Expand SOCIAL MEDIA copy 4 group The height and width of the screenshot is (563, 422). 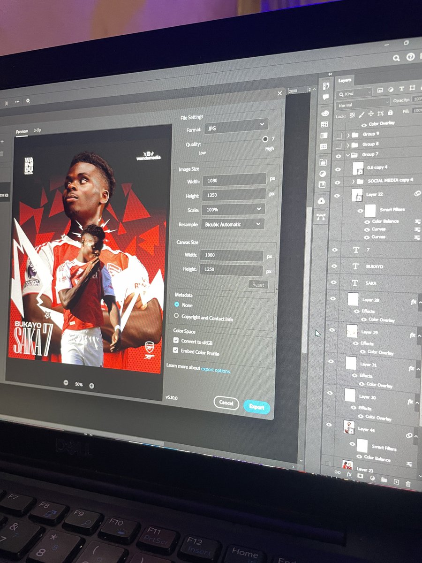click(353, 182)
